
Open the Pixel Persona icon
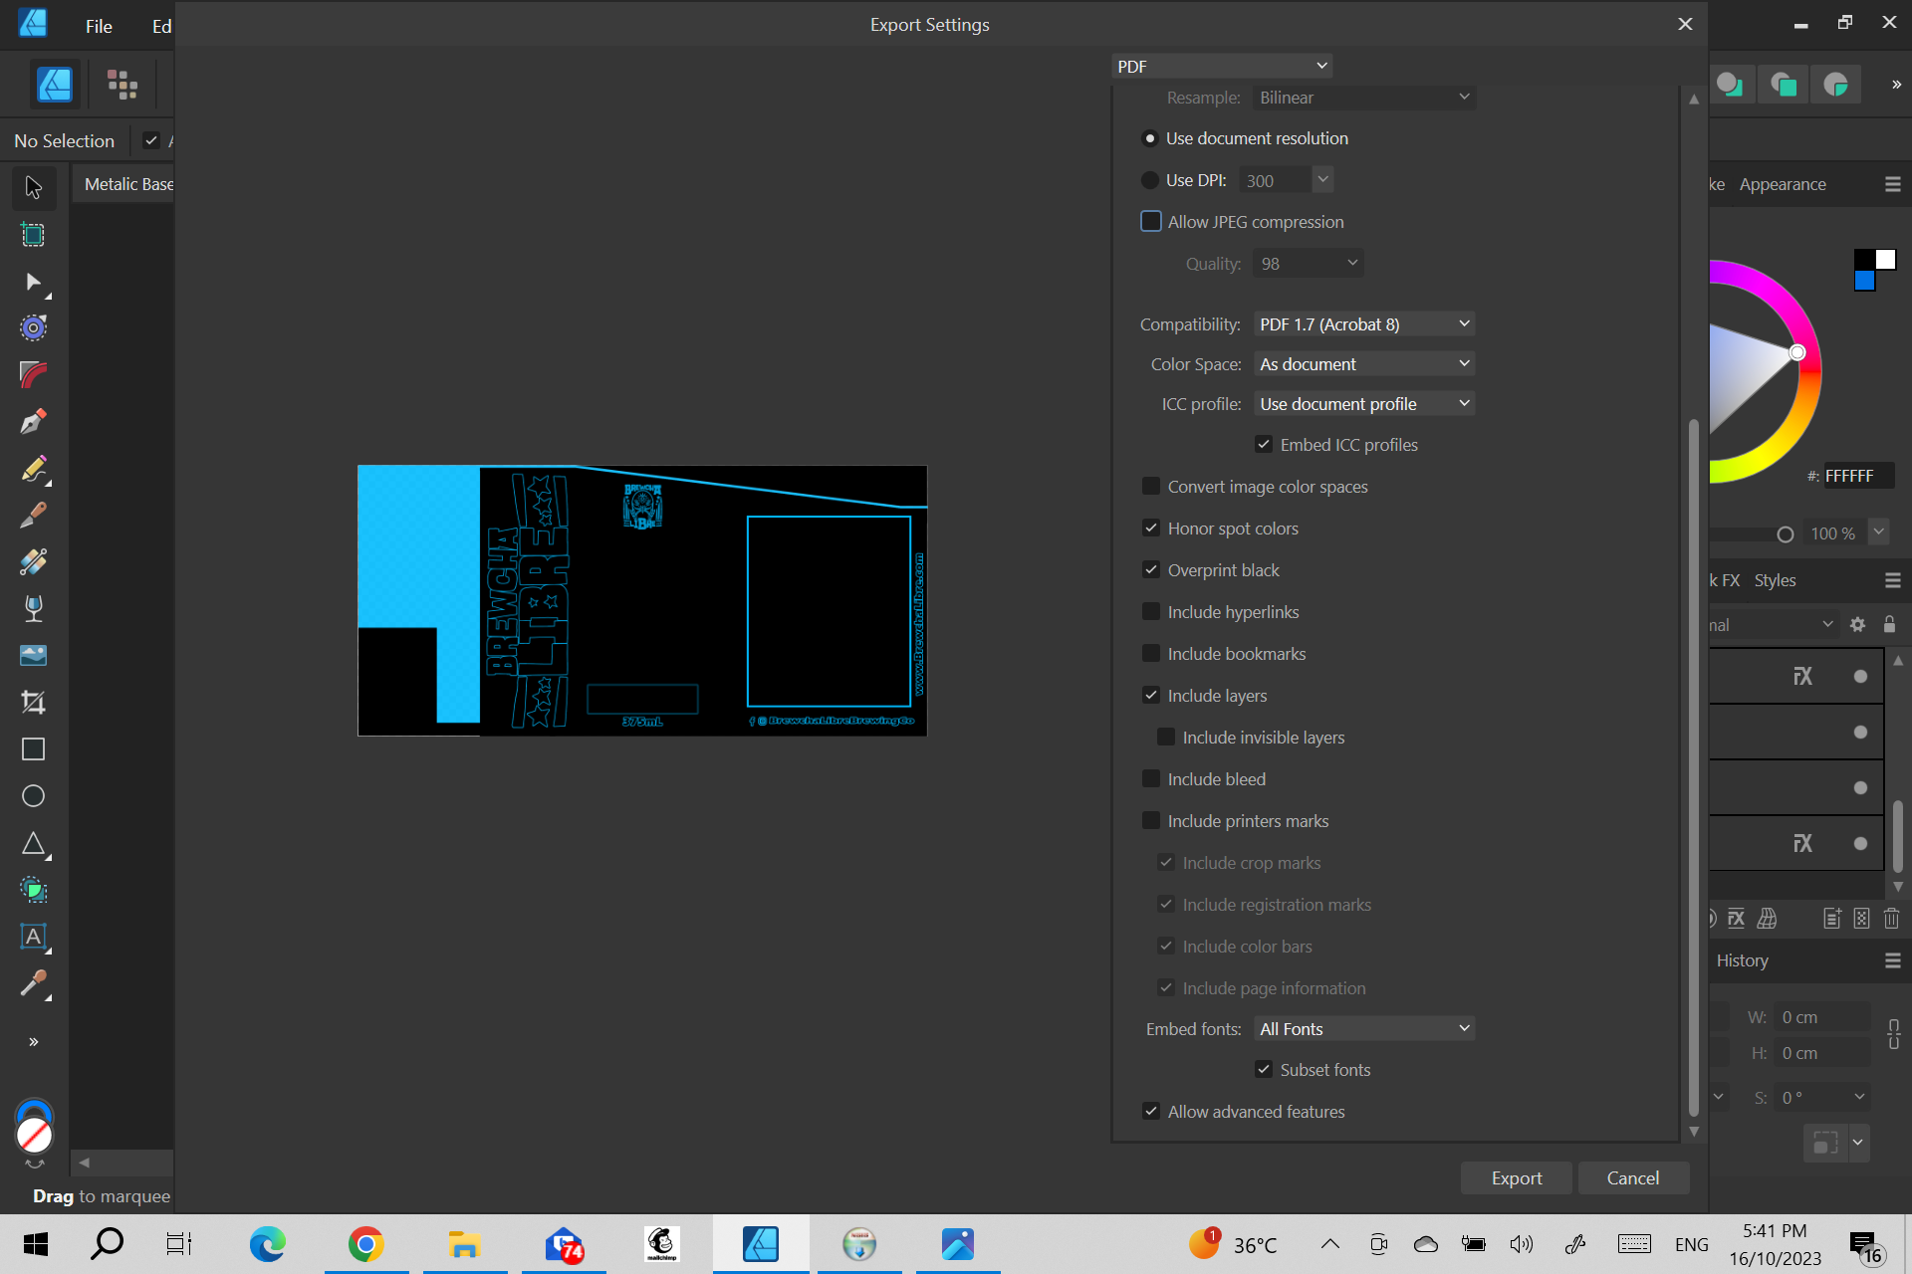122,85
